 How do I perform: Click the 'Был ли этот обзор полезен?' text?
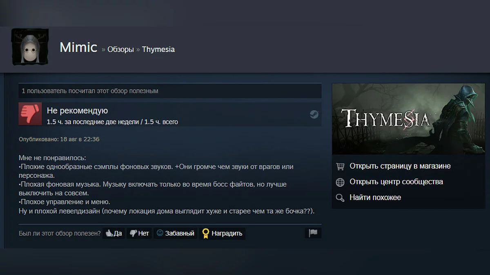60,233
